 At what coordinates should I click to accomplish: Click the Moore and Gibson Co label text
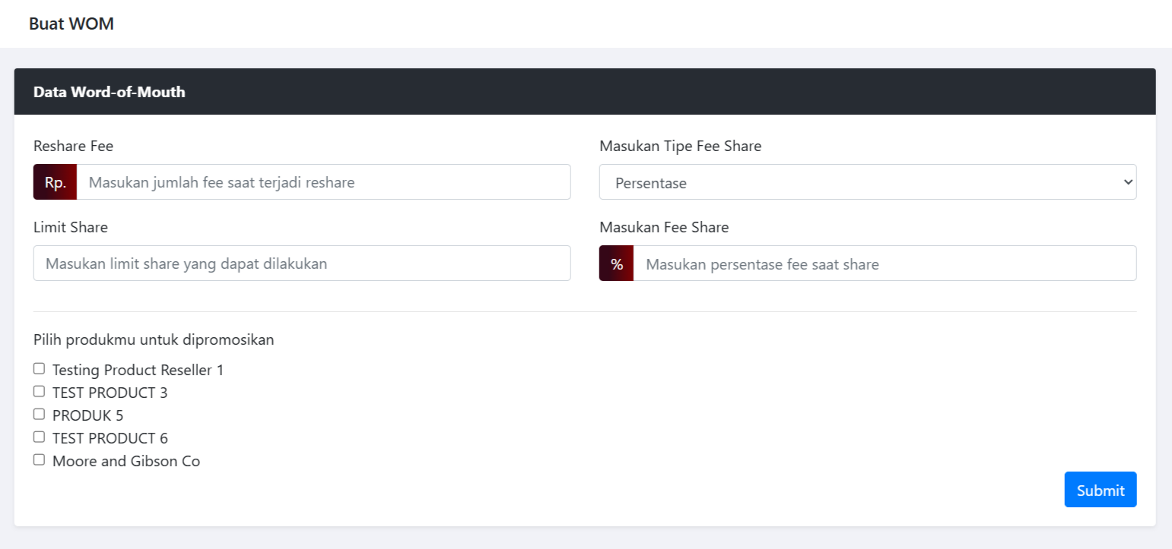(x=126, y=461)
